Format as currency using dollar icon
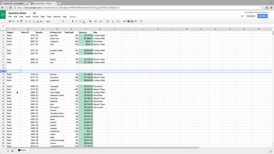Viewport: 274px width, 154px height. (27, 21)
